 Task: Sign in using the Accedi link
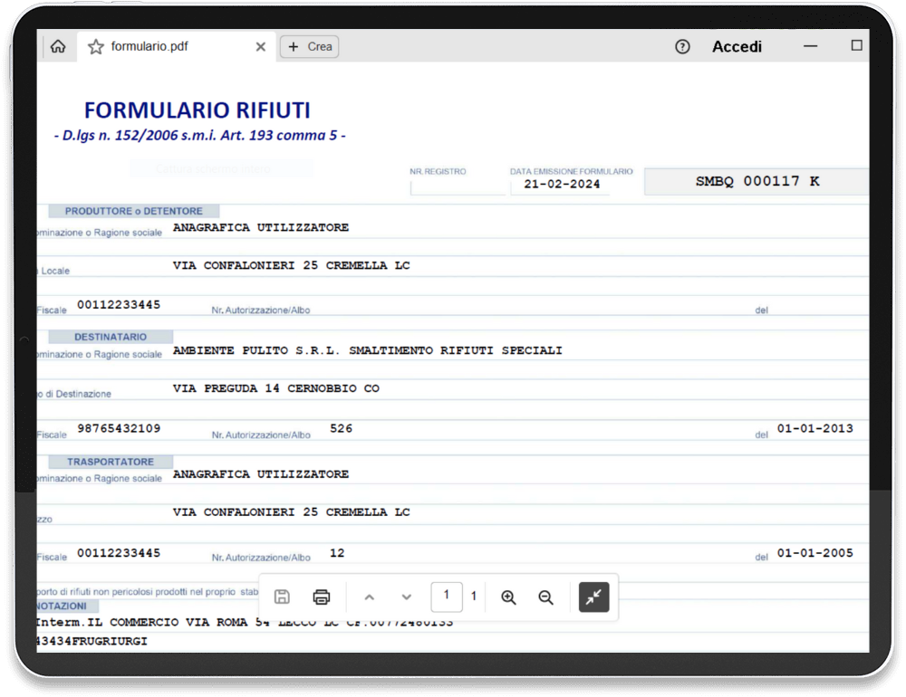(x=737, y=46)
